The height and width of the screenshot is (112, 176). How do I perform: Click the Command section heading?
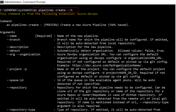coord(6,21)
